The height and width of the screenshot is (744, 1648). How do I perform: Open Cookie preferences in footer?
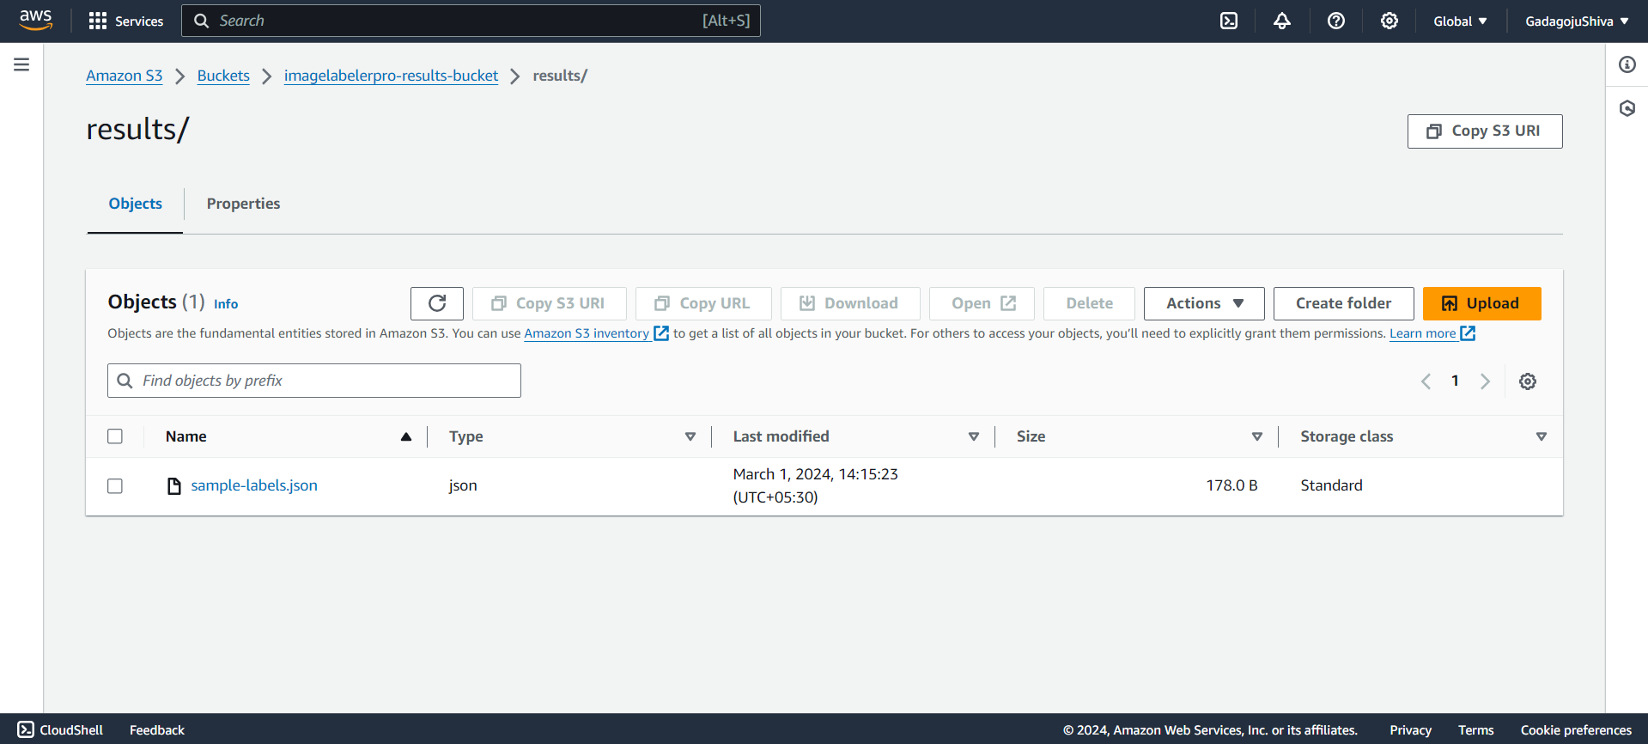(x=1576, y=729)
